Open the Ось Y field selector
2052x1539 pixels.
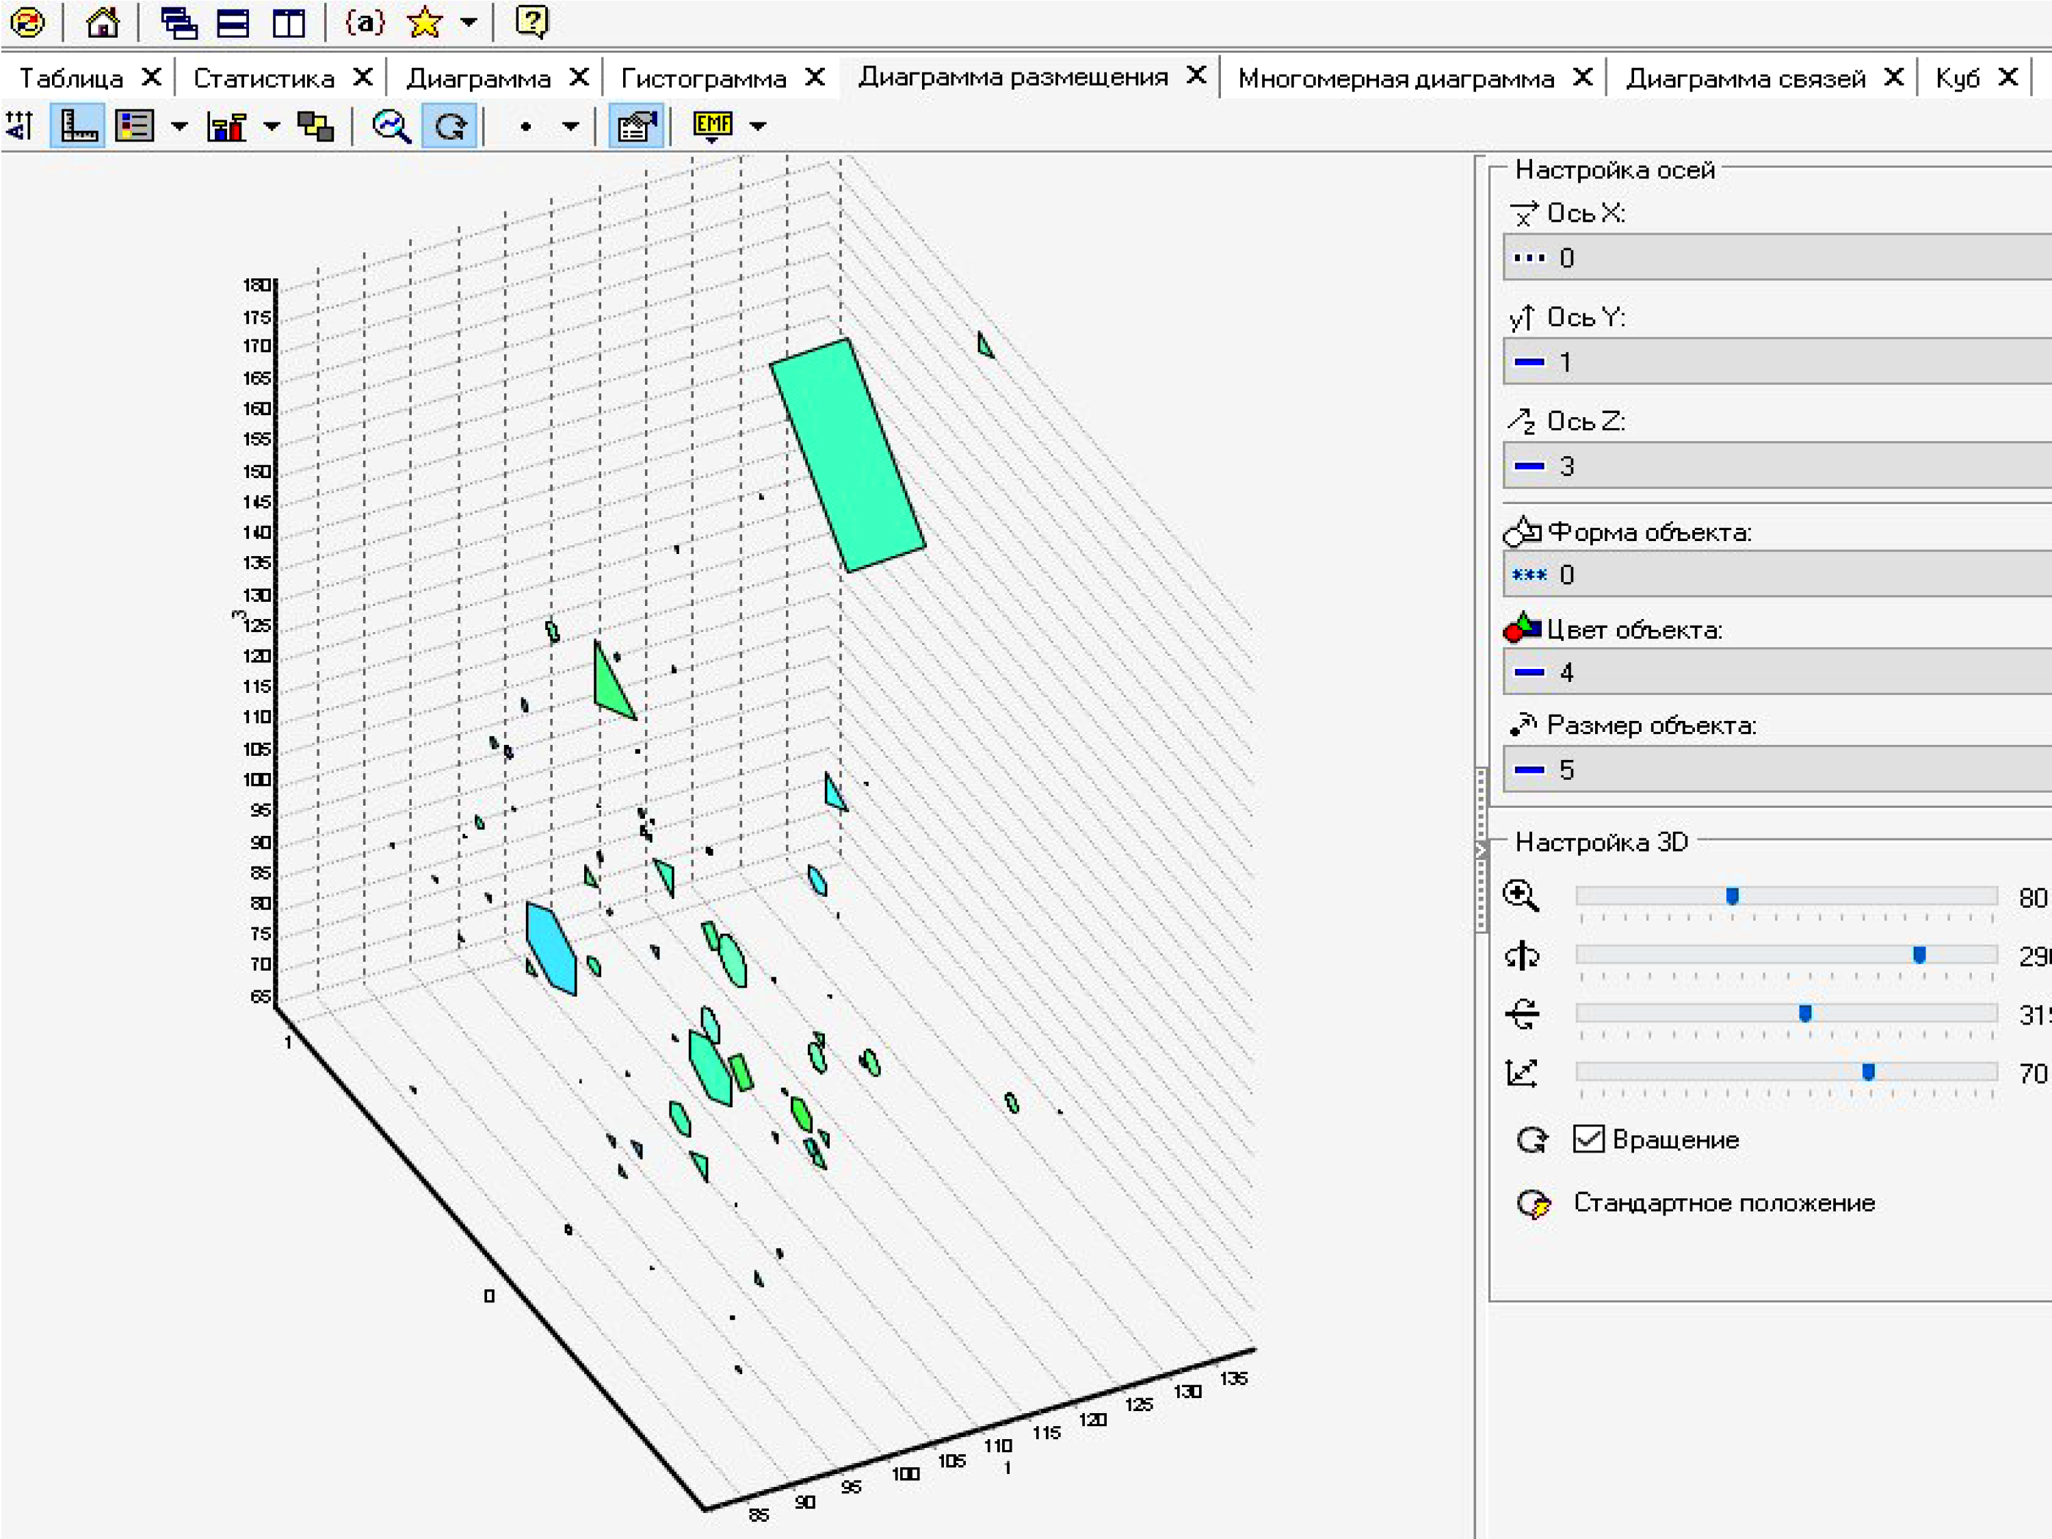1776,361
